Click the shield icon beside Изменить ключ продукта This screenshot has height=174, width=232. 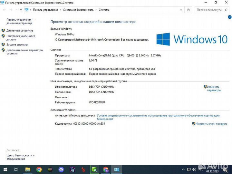pyautogui.click(x=194, y=124)
